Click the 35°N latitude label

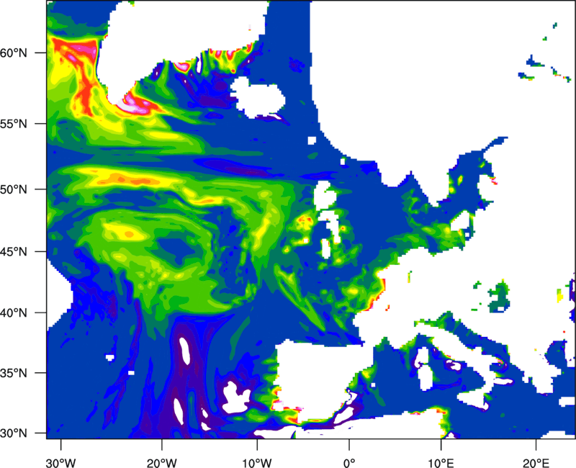pyautogui.click(x=14, y=373)
